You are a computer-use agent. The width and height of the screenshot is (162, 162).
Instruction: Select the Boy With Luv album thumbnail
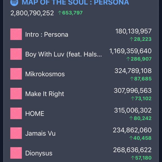[x=16, y=54]
